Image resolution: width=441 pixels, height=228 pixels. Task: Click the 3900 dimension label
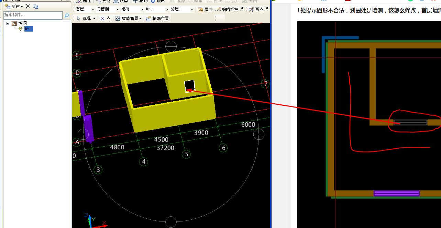point(201,133)
